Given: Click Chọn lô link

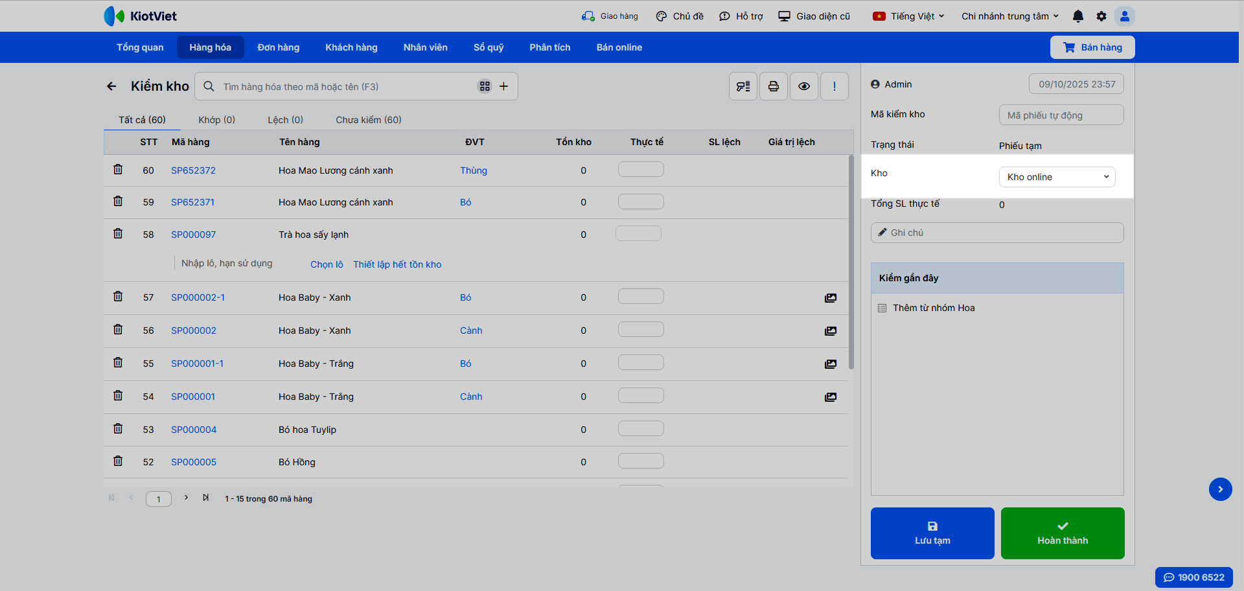Looking at the screenshot, I should [x=327, y=264].
